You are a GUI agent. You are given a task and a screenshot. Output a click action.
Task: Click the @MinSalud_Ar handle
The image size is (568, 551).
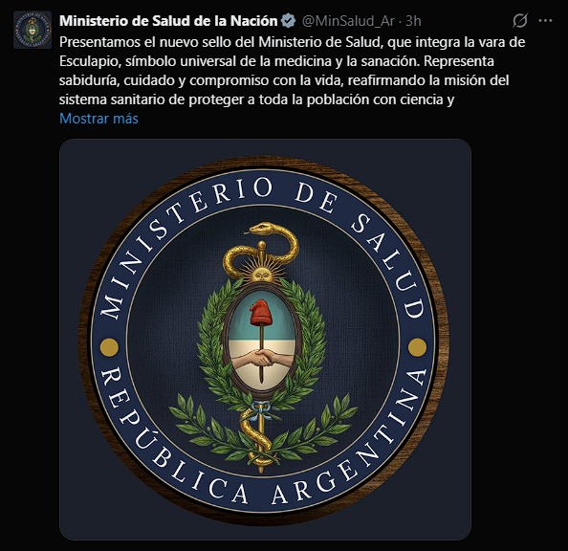click(348, 21)
